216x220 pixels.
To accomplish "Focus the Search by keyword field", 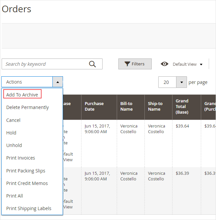I will 45,64.
